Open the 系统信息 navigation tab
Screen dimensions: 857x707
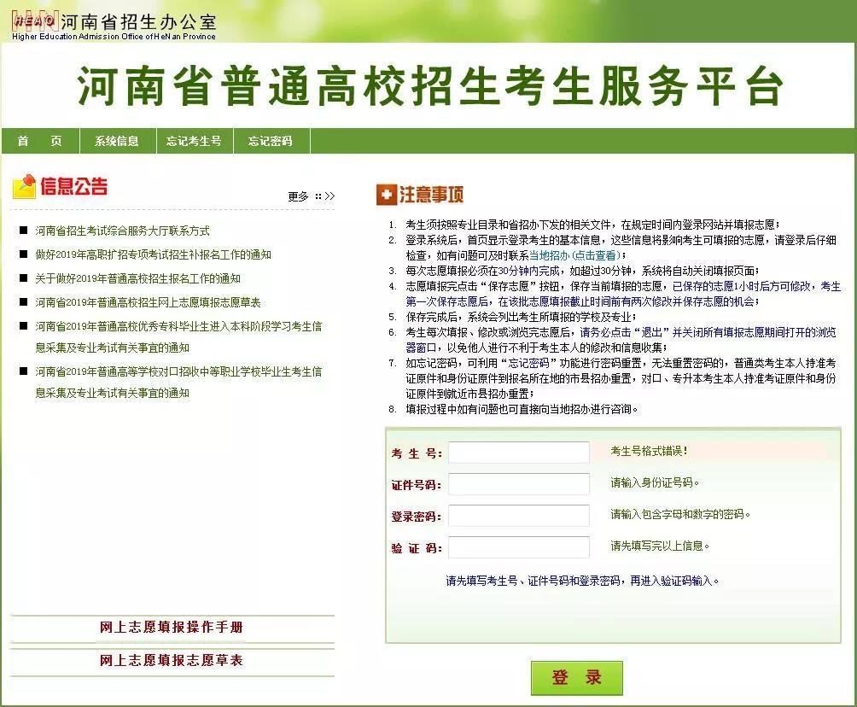click(x=116, y=141)
